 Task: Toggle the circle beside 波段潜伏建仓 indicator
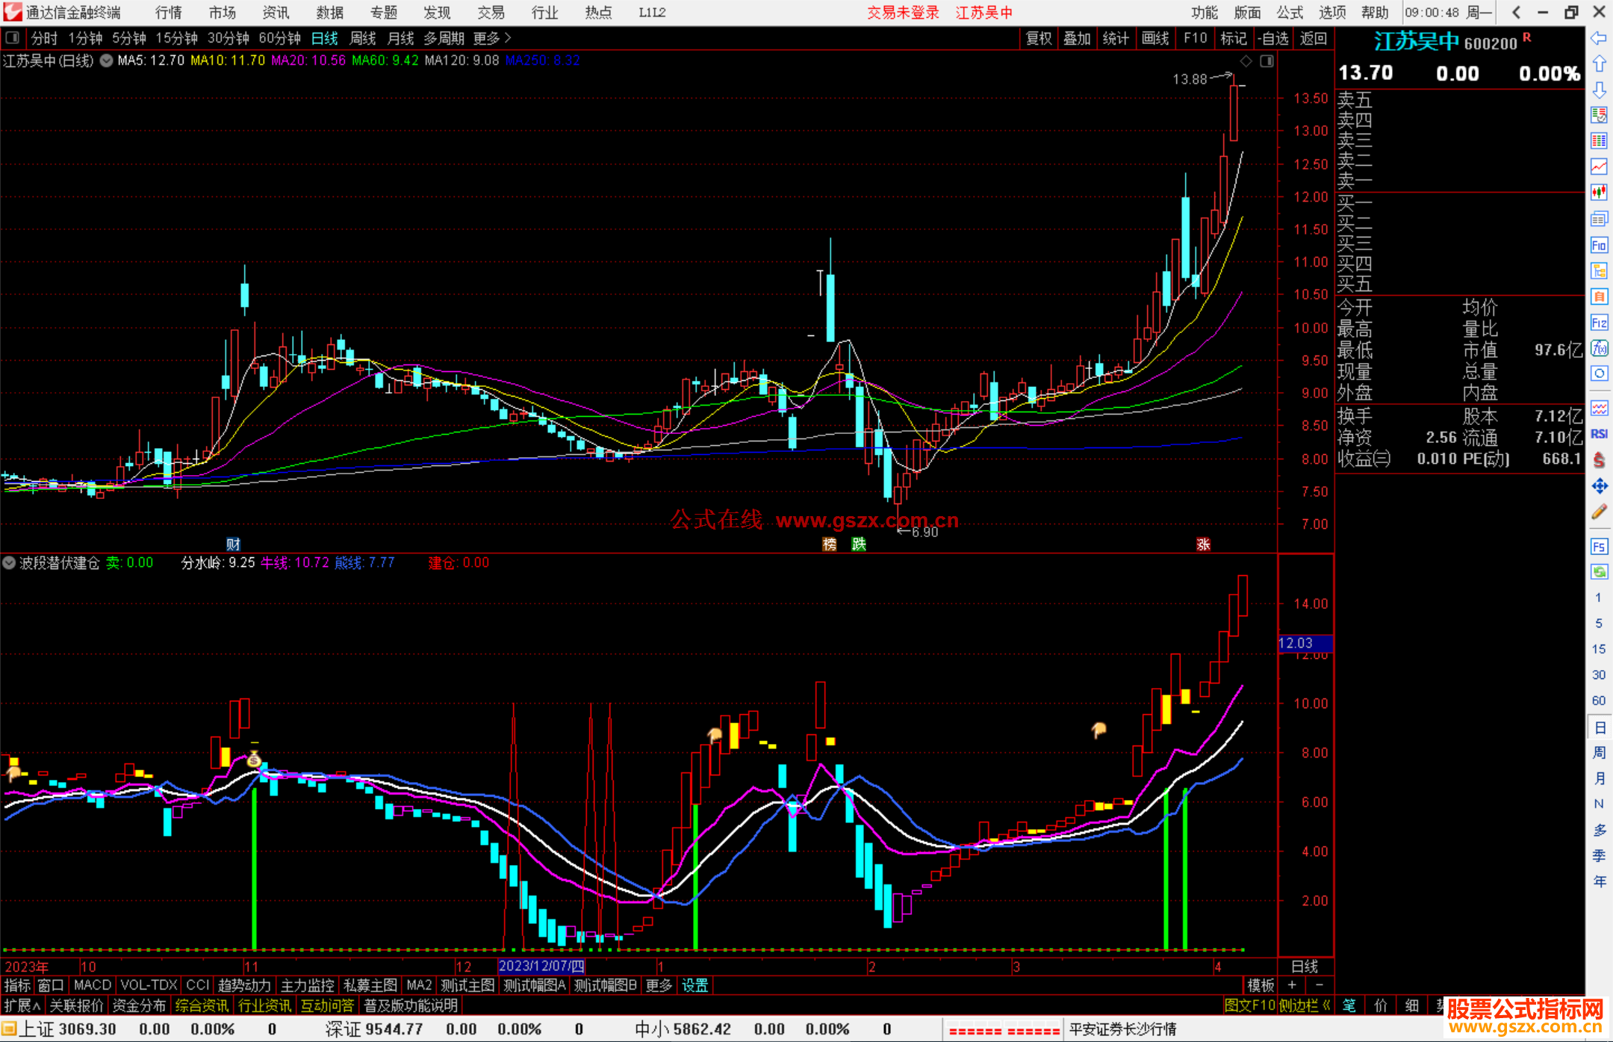point(10,563)
